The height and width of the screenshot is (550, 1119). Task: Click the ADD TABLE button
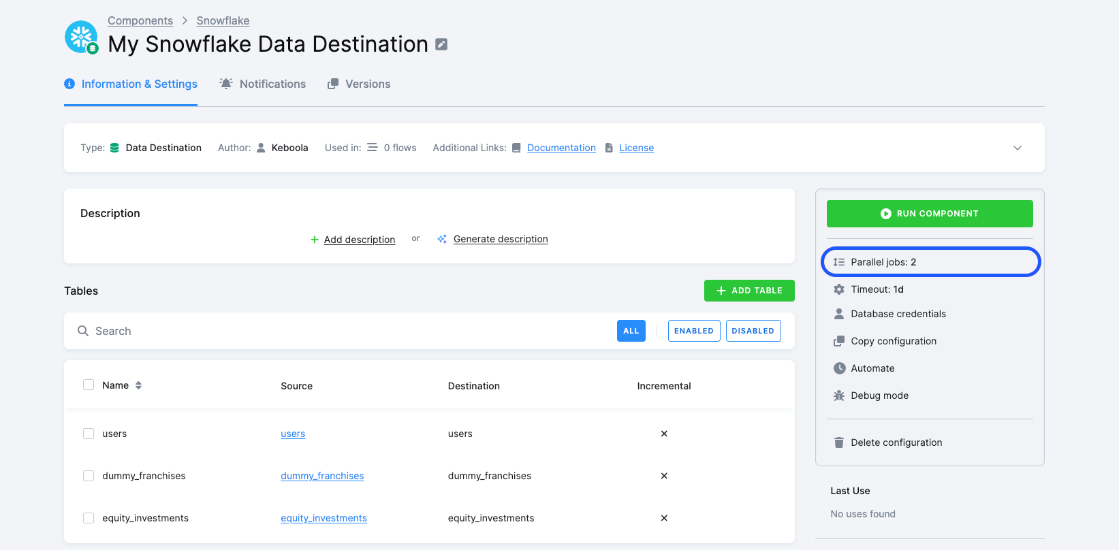[749, 291]
